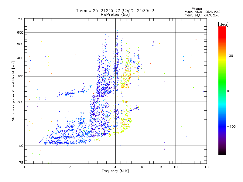Click the '4' frequency axis tick label
Viewport: 243px width, 182px height.
pos(115,167)
